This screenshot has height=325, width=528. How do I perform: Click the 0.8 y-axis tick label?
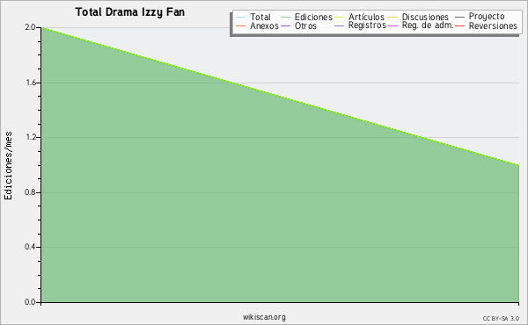pyautogui.click(x=30, y=192)
